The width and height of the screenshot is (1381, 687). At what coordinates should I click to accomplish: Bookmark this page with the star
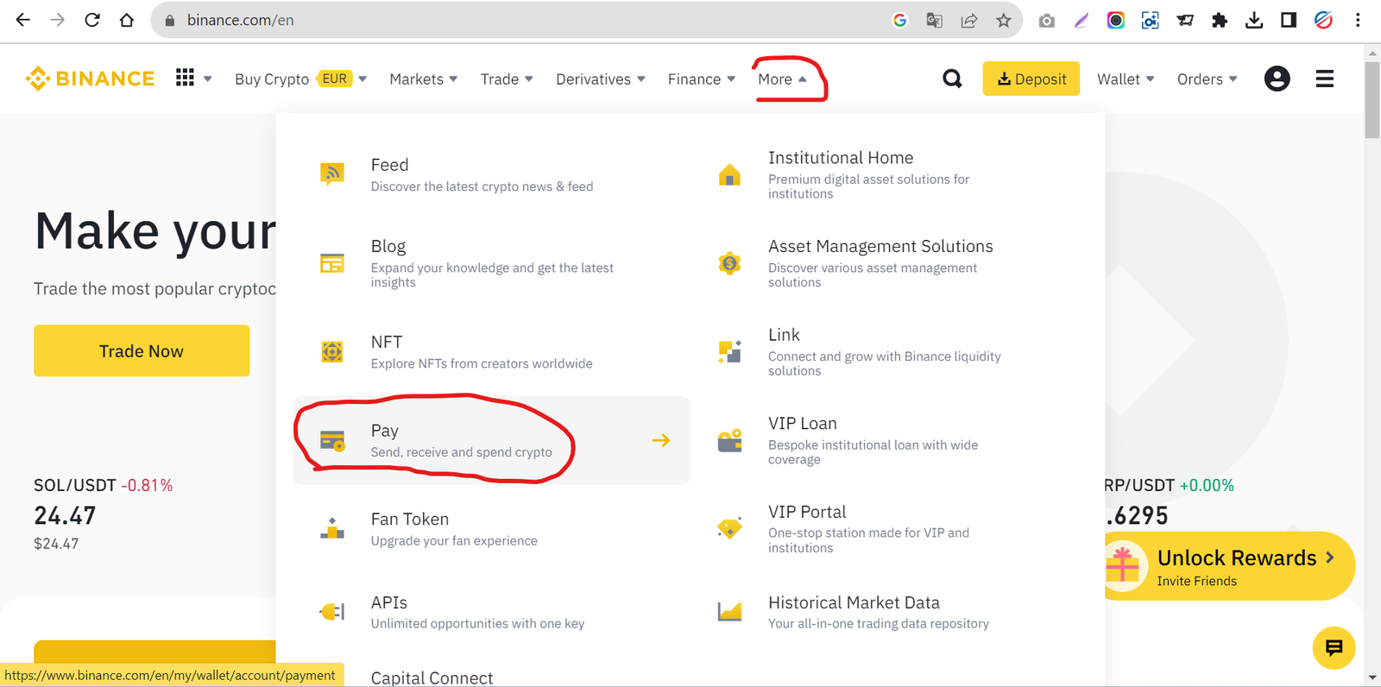coord(1003,20)
